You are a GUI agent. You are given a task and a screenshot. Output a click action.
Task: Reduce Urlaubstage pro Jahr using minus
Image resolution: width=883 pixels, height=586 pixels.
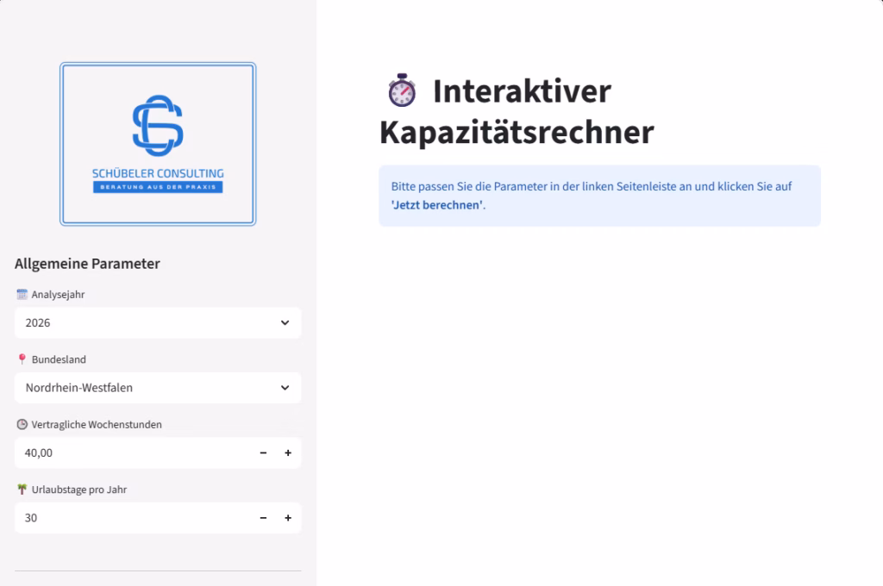[264, 518]
